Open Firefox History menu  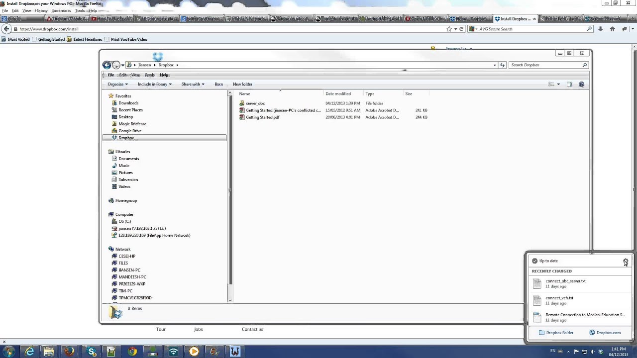coord(41,10)
